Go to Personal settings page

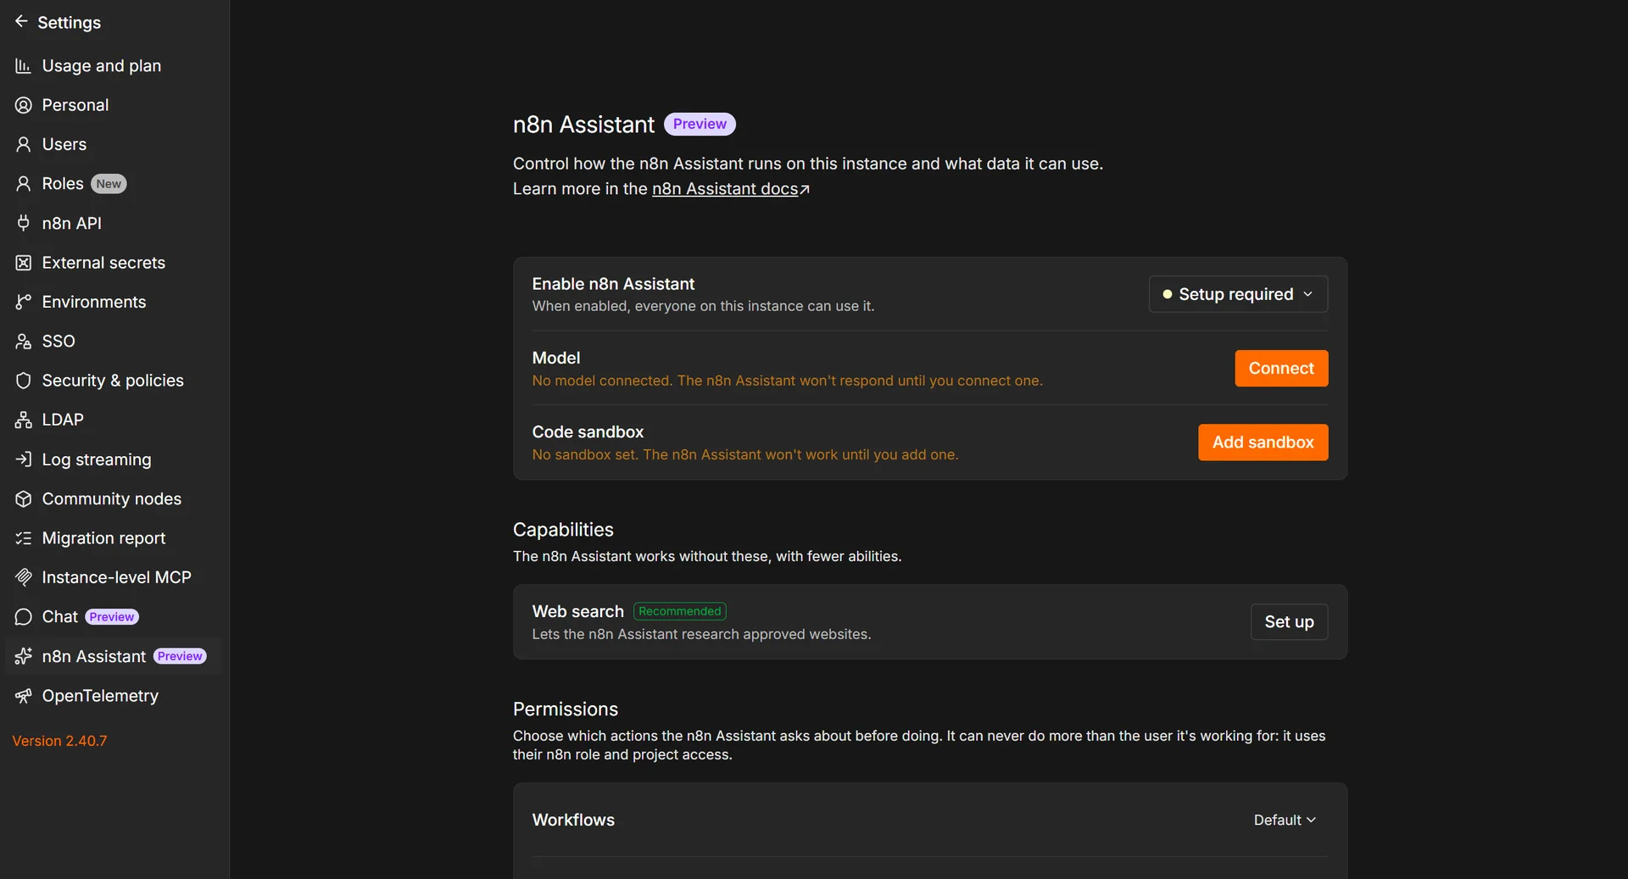tap(114, 105)
